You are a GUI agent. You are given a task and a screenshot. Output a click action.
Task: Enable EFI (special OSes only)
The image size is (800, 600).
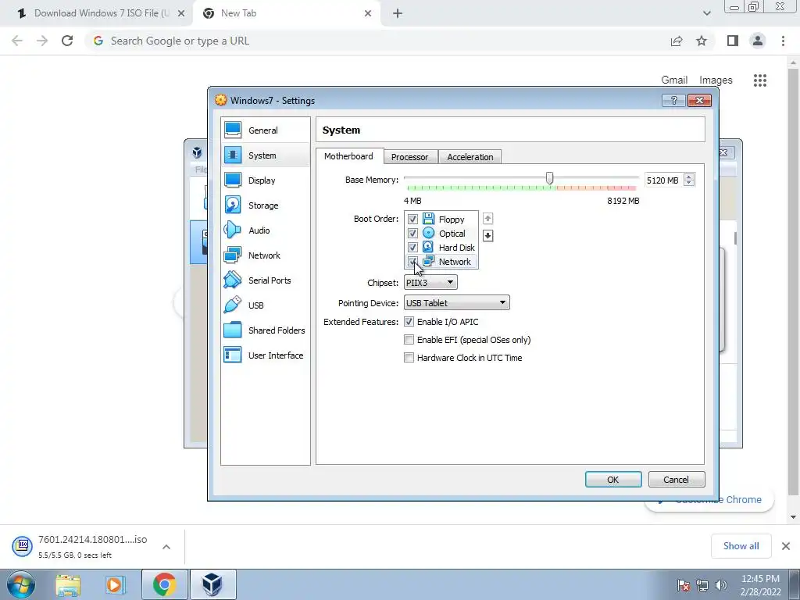click(x=409, y=340)
